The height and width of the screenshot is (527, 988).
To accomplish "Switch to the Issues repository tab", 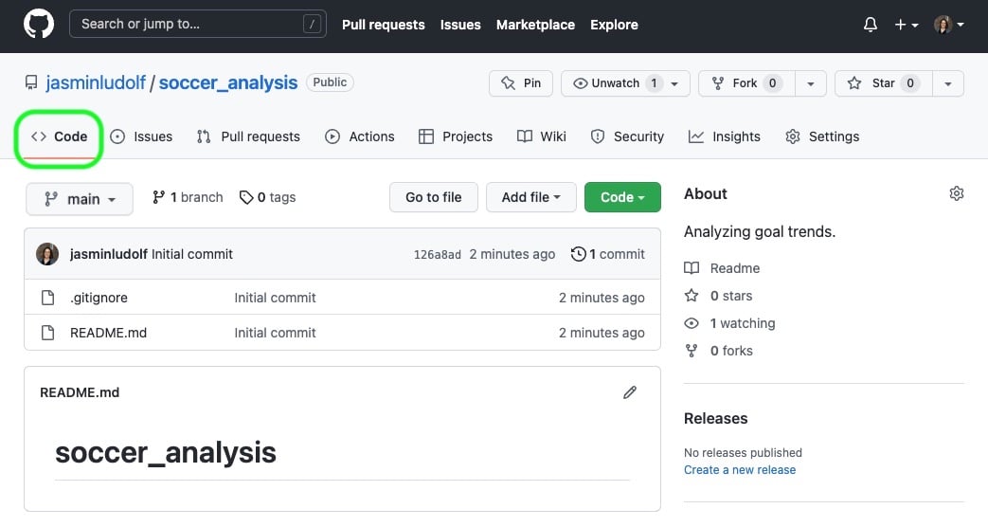I will click(x=140, y=136).
